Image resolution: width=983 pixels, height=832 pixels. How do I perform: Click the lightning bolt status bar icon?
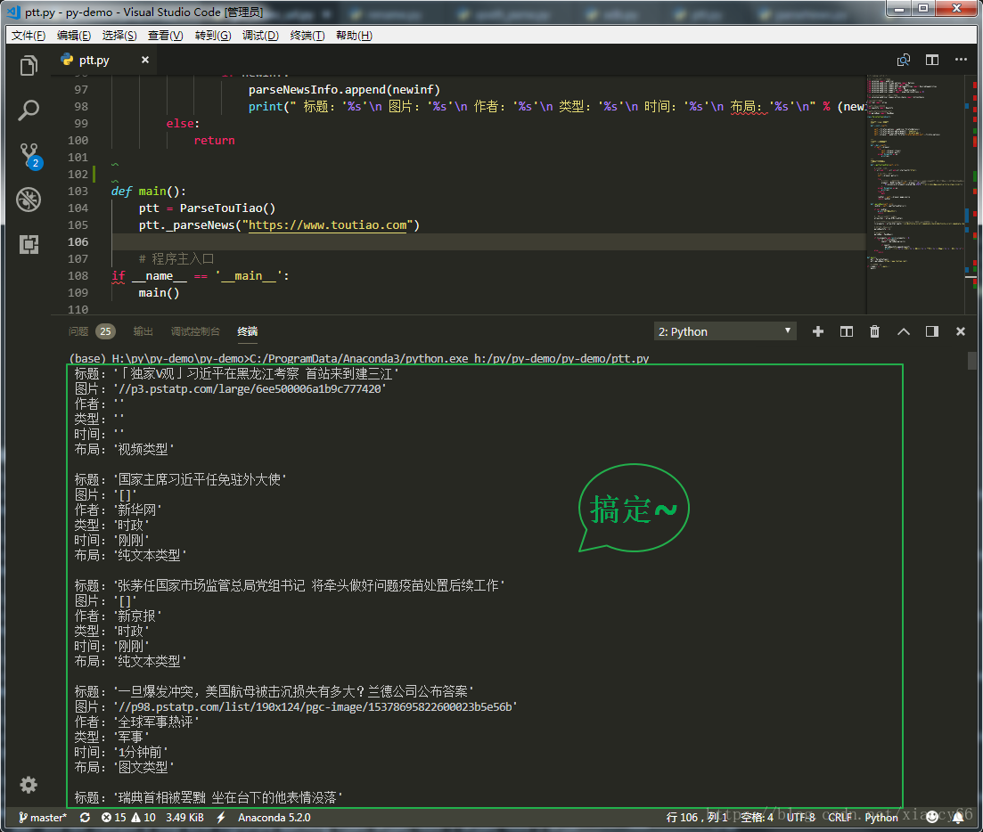(221, 817)
